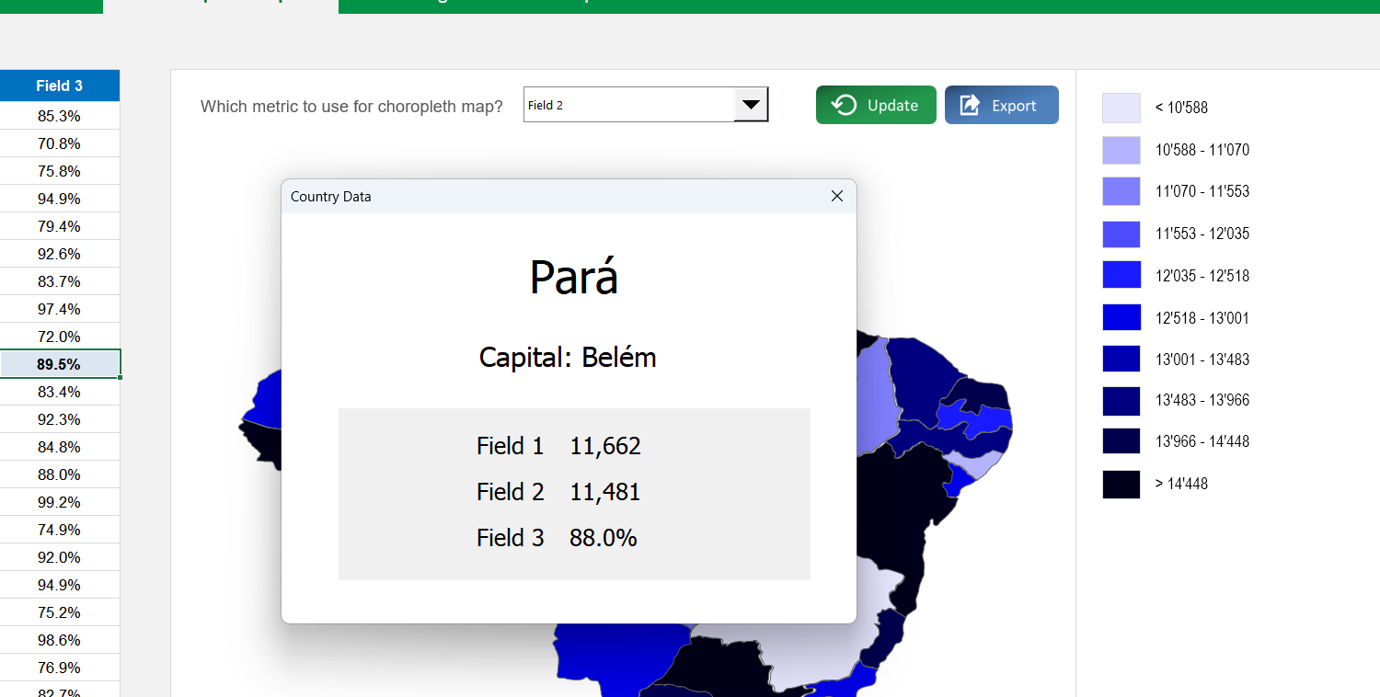Click the 85.3% cell at top
The image size is (1380, 697).
[59, 115]
